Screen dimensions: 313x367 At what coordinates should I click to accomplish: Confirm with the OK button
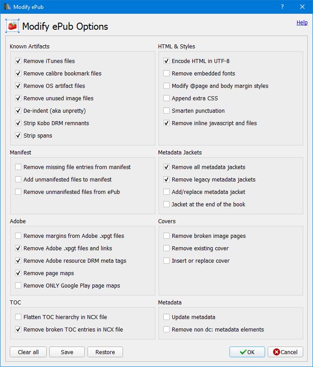click(x=247, y=352)
